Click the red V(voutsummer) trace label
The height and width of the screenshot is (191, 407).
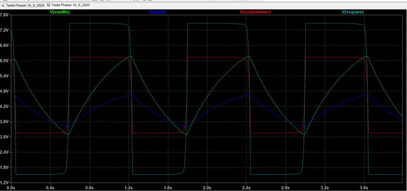click(255, 12)
